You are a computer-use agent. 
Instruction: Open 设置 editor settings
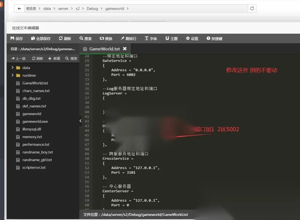click(x=192, y=39)
